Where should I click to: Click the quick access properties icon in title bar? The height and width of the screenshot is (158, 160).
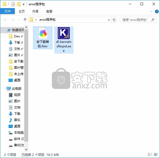pos(13,4)
